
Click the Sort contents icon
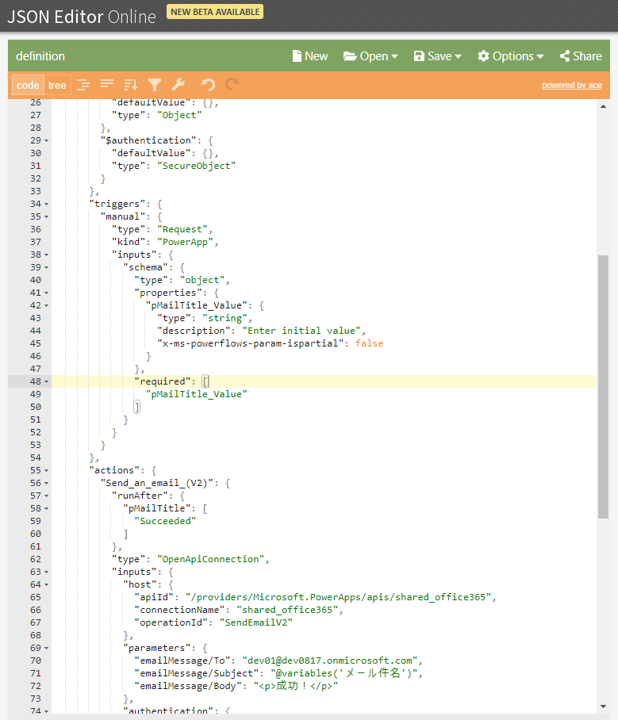131,85
